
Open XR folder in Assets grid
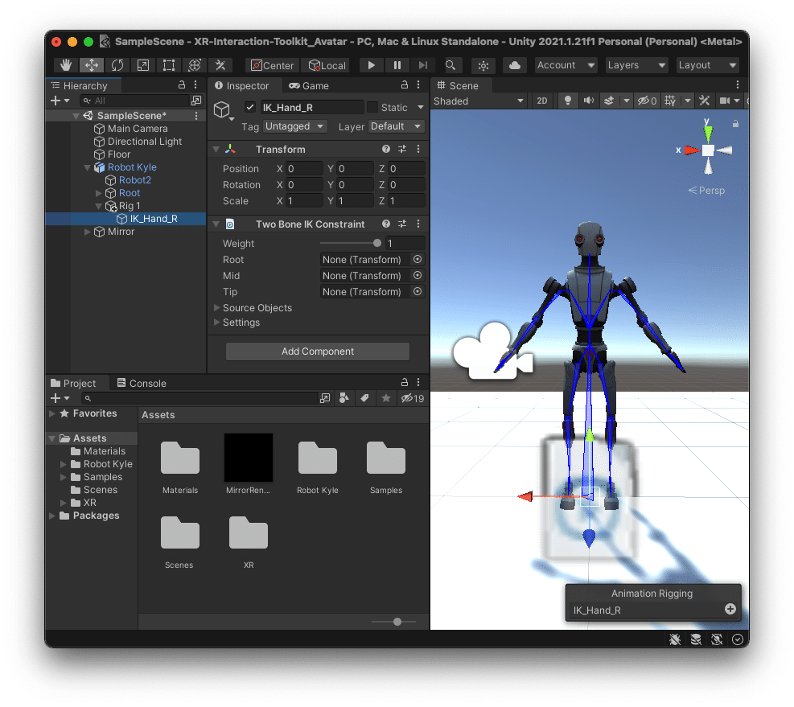(248, 532)
